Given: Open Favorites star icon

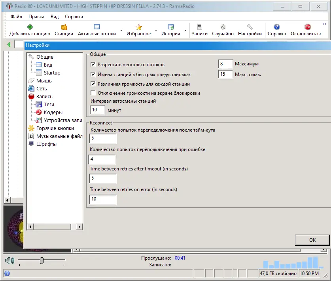Looking at the screenshot, I should (139, 27).
